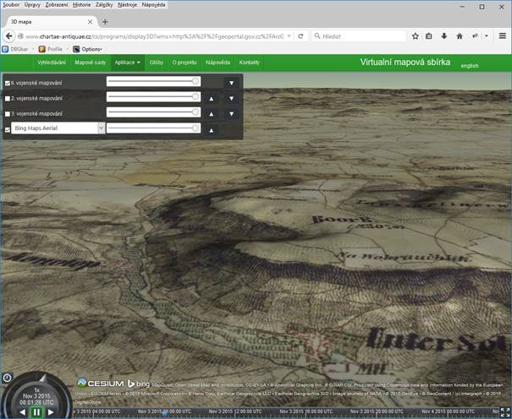Open the Firefox hamburger menu
Screen dimensions: 512x419
pyautogui.click(x=503, y=36)
